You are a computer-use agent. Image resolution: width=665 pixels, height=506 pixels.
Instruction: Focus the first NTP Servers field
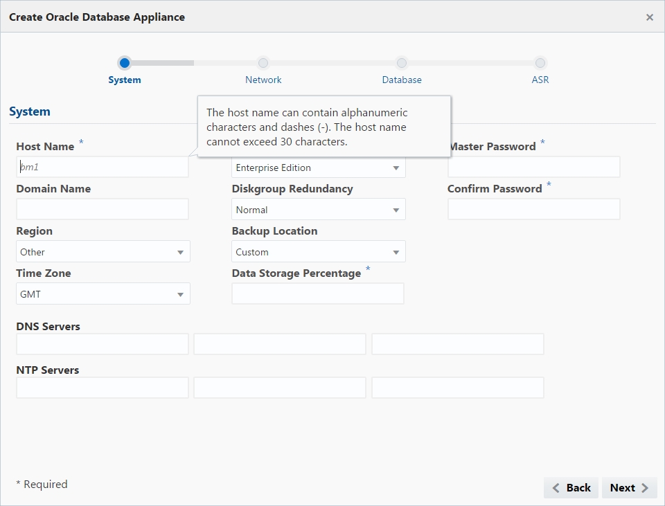click(x=103, y=388)
